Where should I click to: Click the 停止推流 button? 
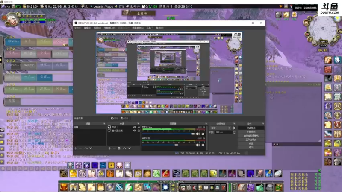click(251, 128)
